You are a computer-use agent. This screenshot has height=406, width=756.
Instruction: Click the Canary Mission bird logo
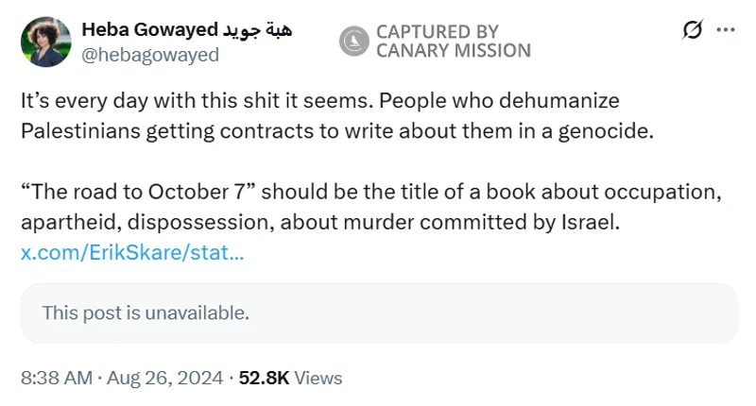point(355,41)
